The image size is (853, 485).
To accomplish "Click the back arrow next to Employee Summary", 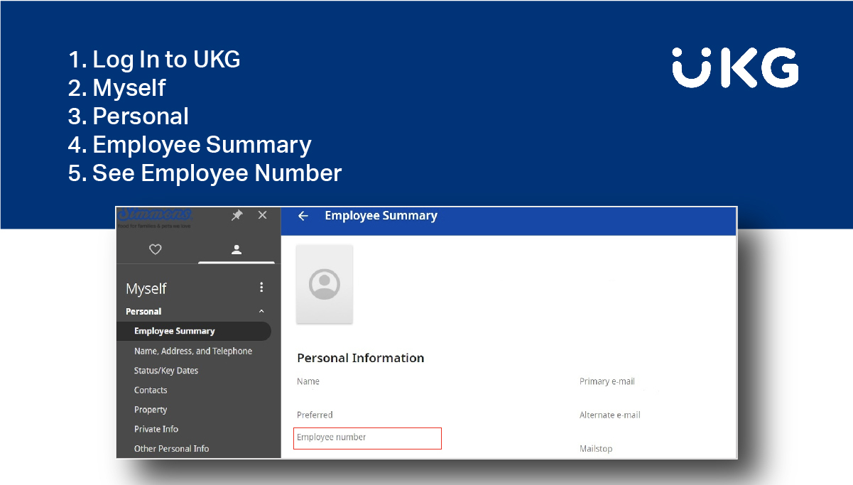I will coord(303,216).
